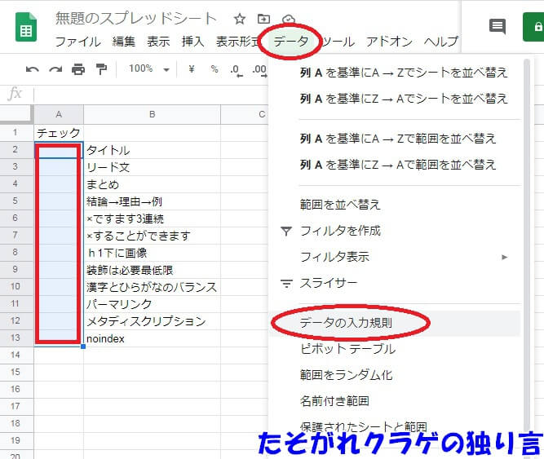Screen dimensions: 544x459
Task: Open the ファイル menu
Action: pyautogui.click(x=78, y=42)
